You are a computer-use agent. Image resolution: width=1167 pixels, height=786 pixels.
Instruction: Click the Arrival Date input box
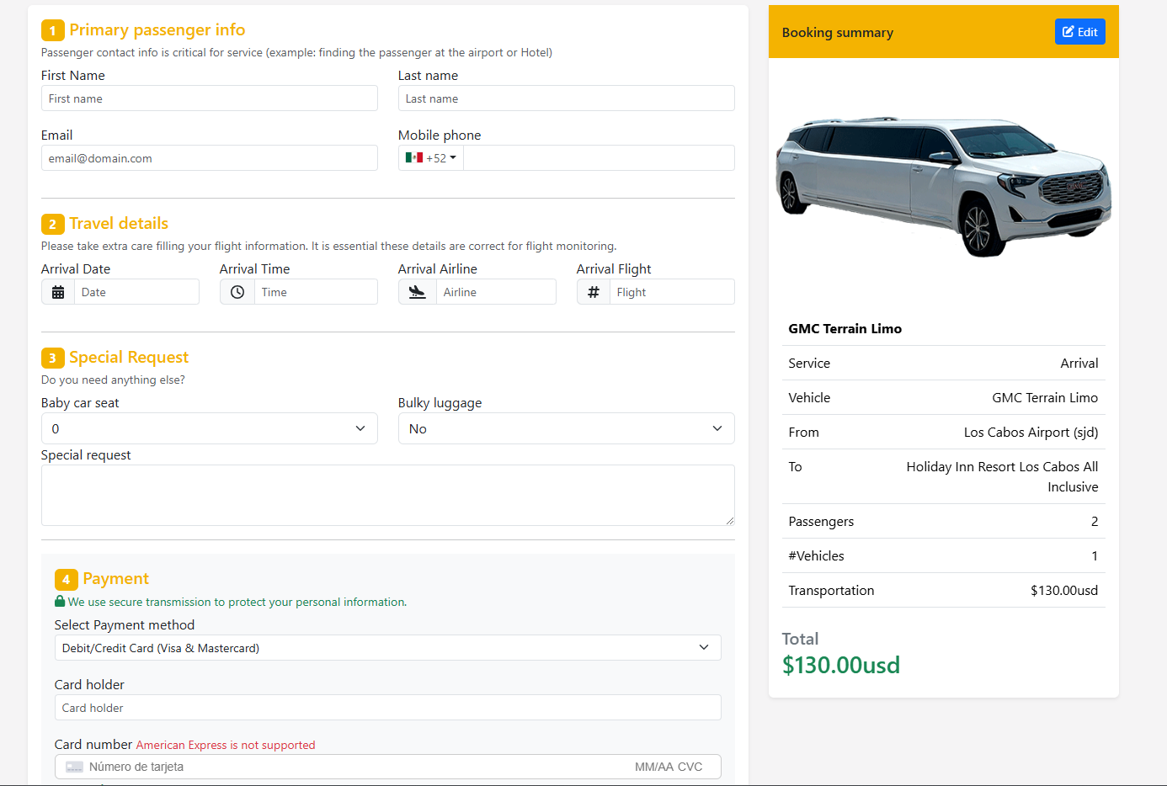click(136, 292)
